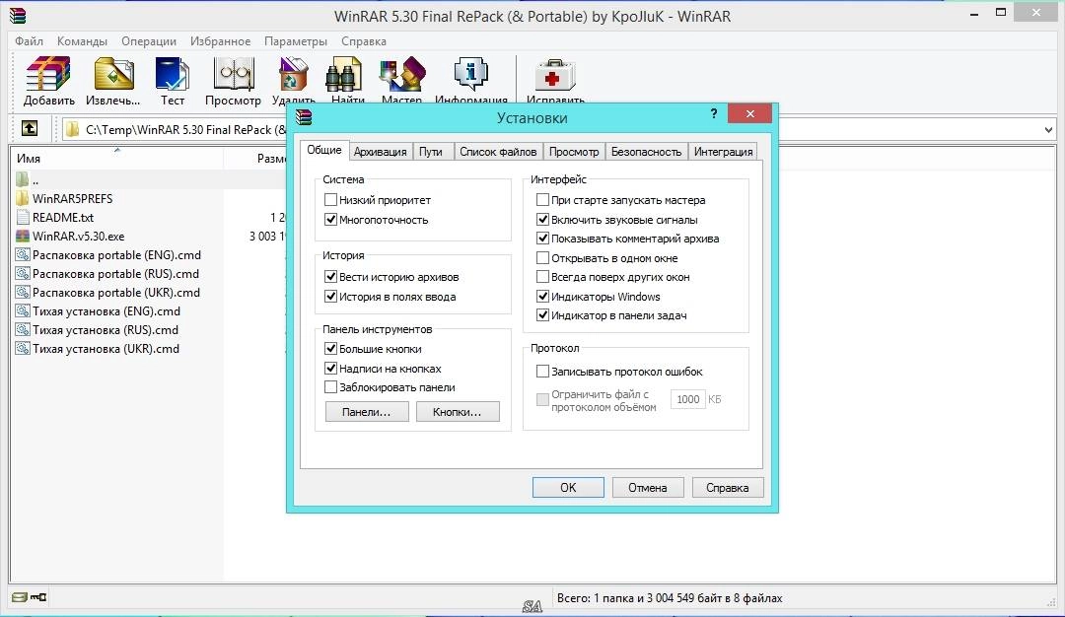This screenshot has width=1065, height=617.
Task: Expand the address bar path dropdown
Action: (x=1048, y=129)
